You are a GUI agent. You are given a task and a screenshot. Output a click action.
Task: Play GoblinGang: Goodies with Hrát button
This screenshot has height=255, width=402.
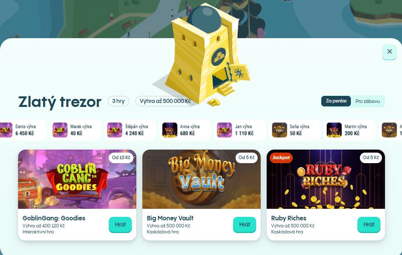[x=120, y=224]
